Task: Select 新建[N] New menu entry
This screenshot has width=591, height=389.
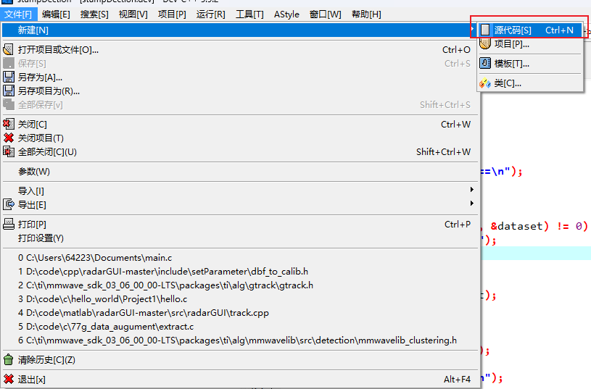Action: click(x=240, y=30)
